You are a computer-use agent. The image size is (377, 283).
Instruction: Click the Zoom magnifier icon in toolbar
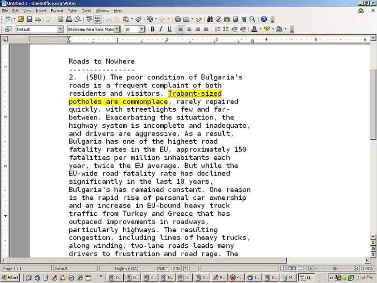[x=252, y=19]
